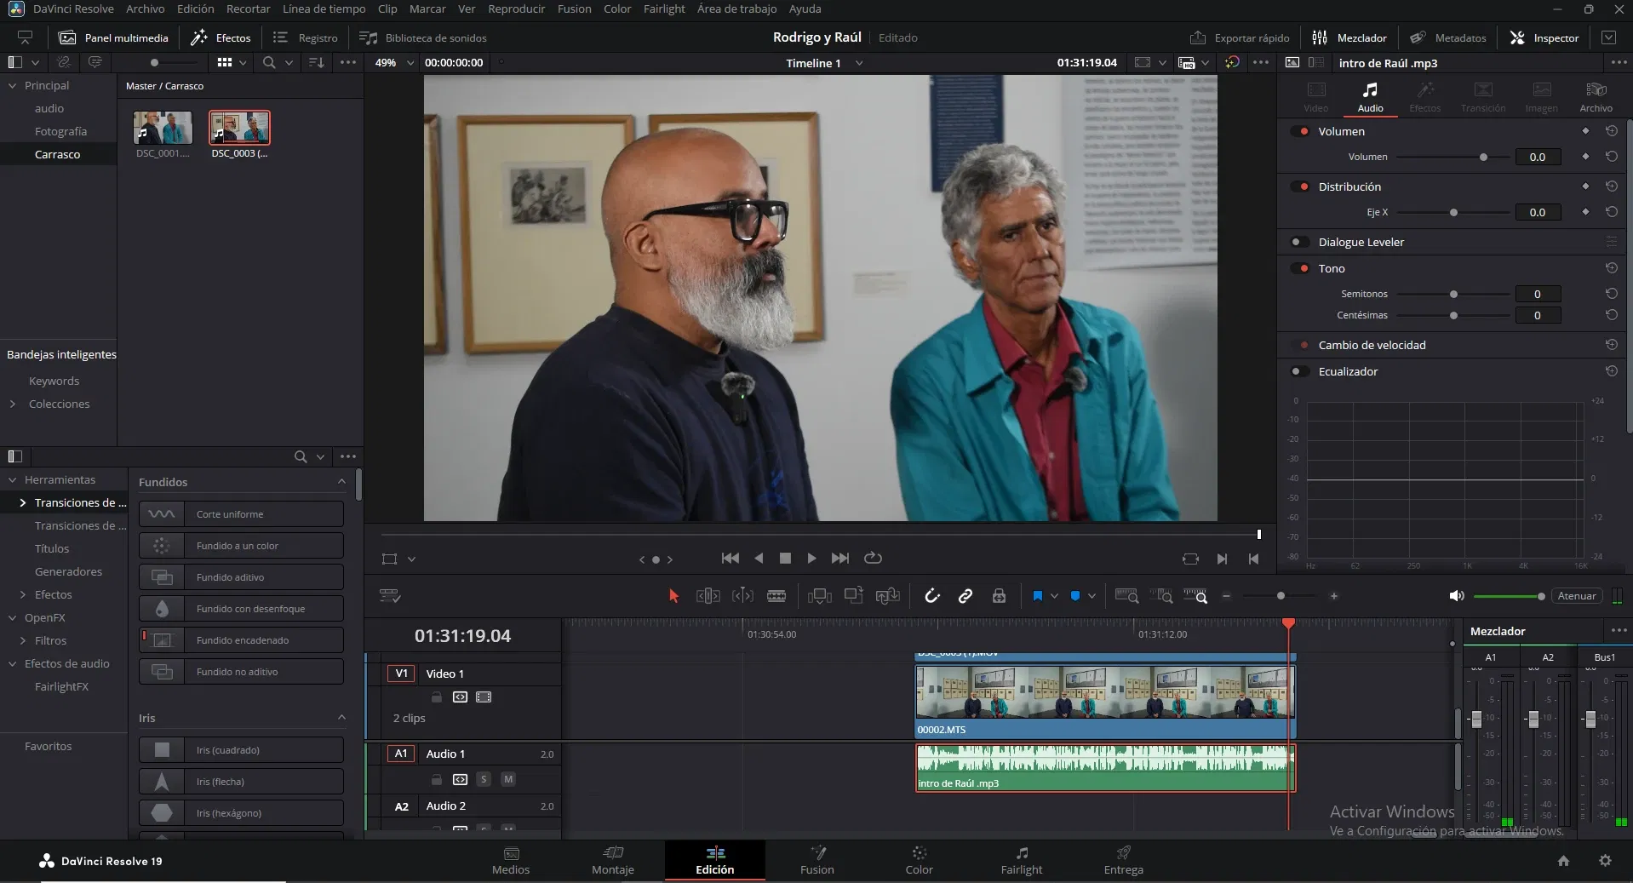
Task: Open project settings gear icon
Action: tap(1605, 861)
